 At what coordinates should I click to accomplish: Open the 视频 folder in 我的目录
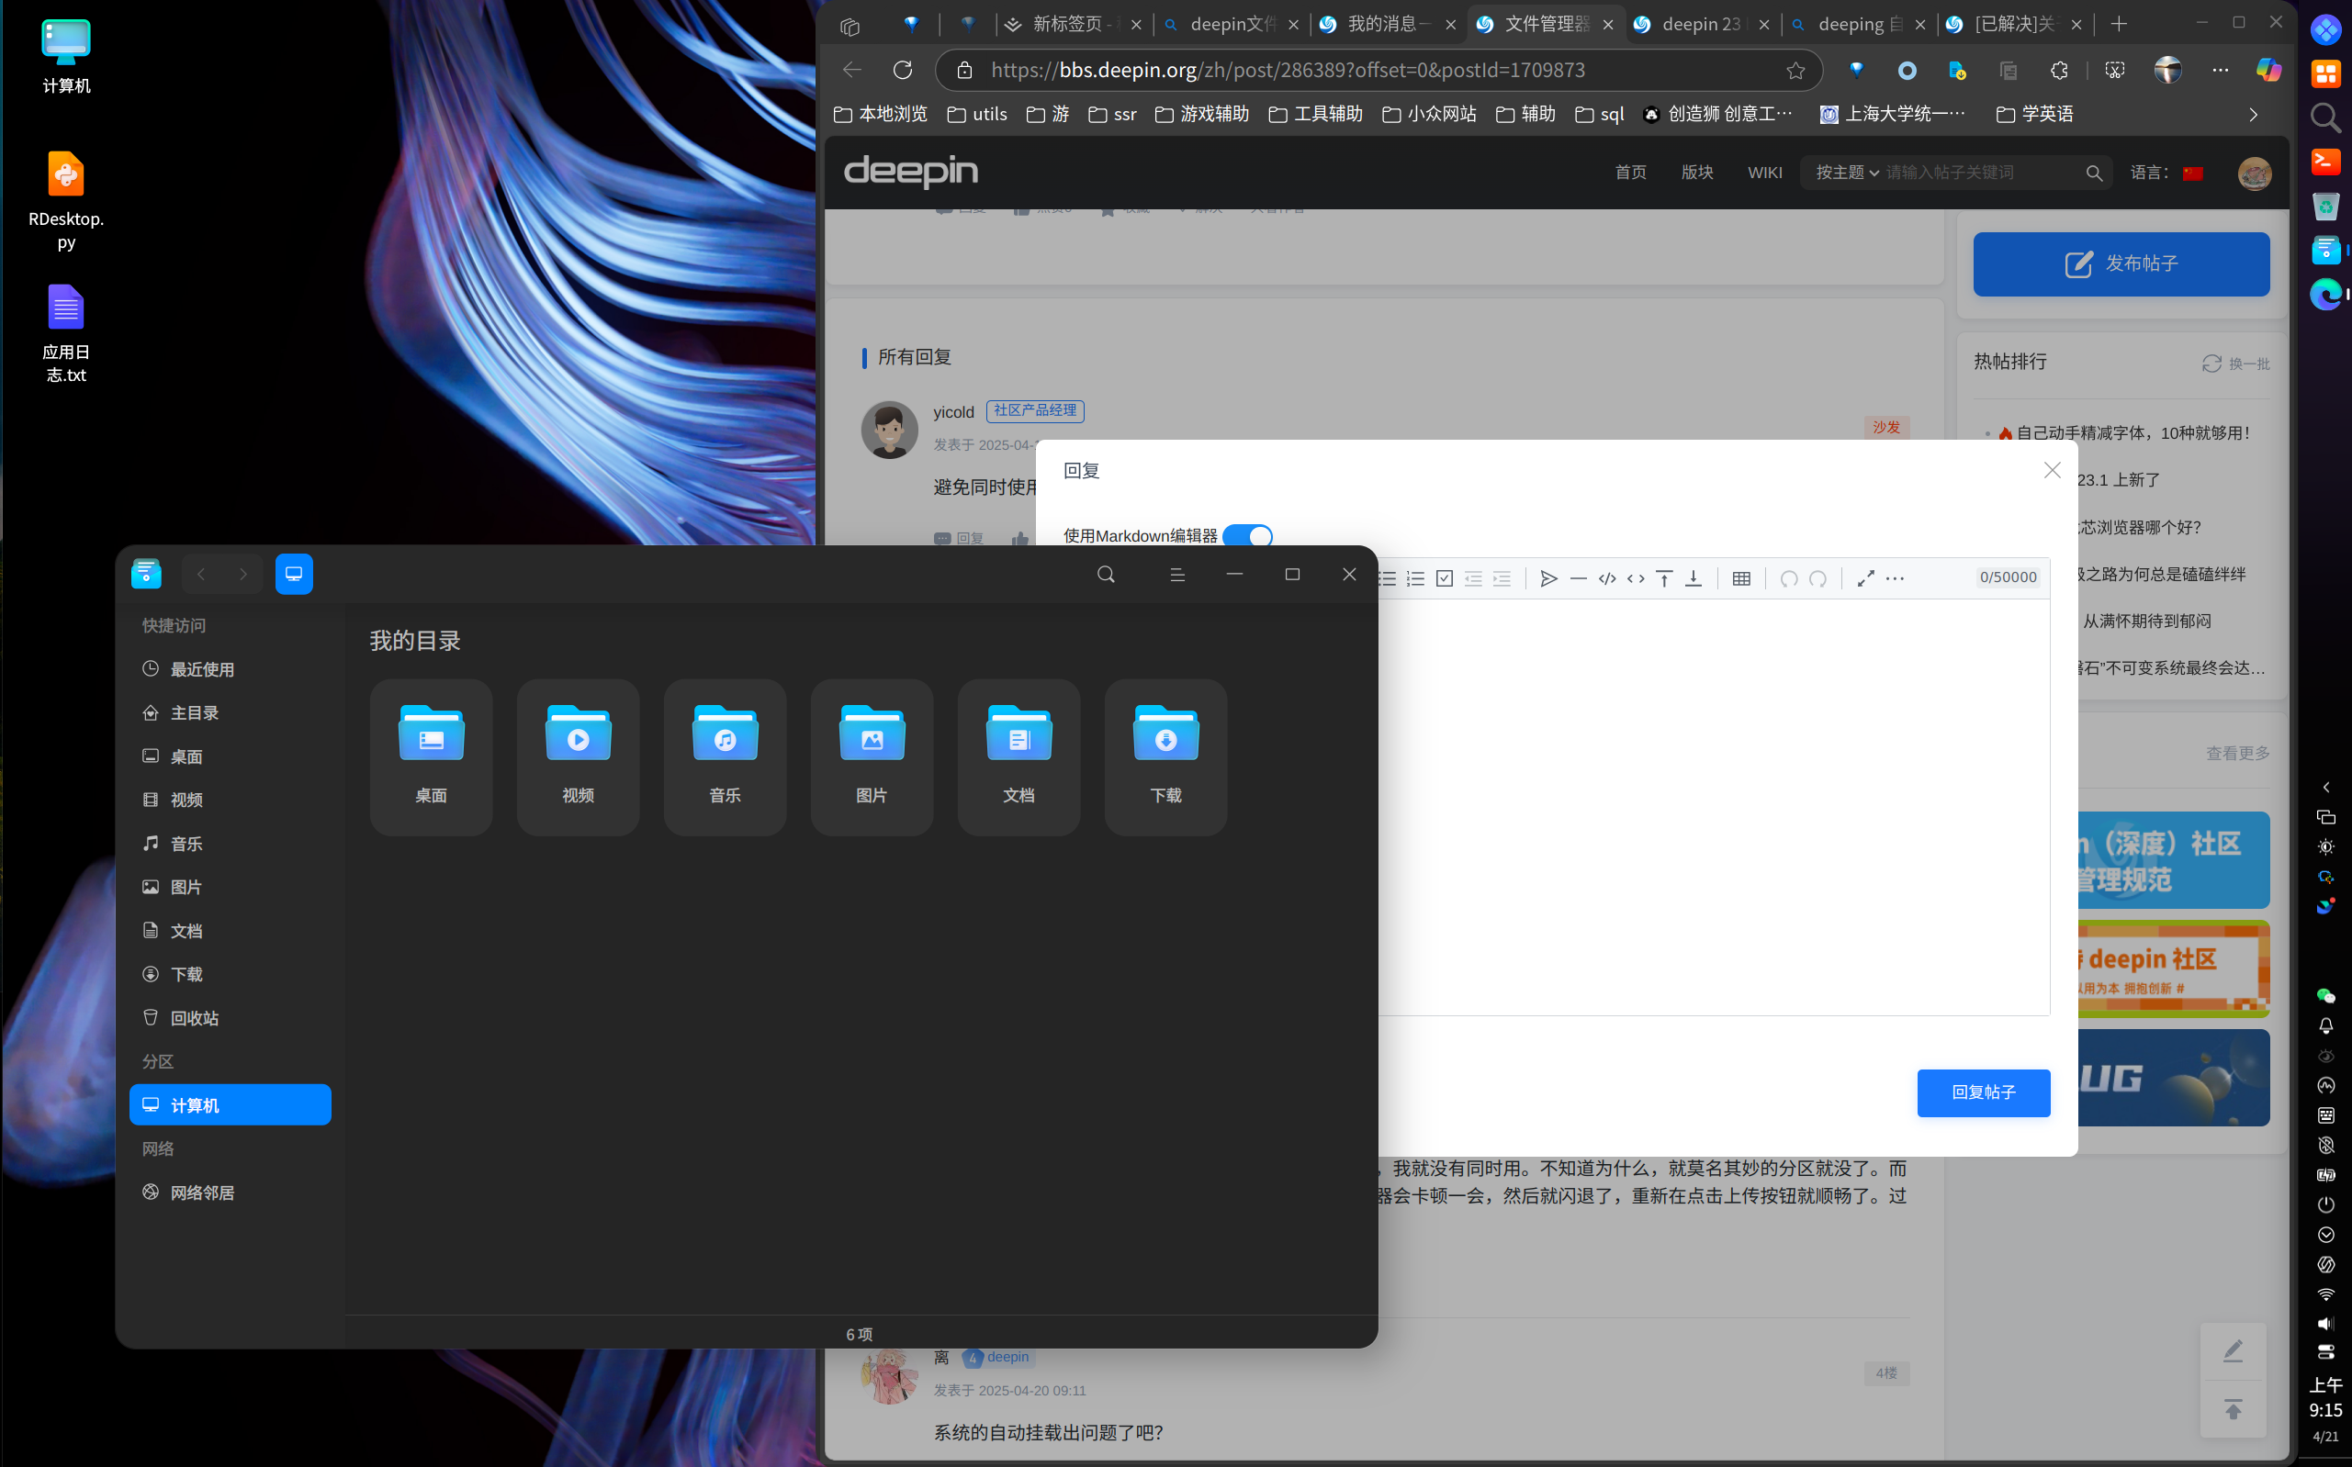(x=578, y=756)
